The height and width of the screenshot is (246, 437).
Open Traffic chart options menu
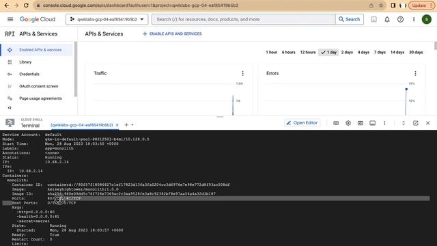[x=243, y=73]
